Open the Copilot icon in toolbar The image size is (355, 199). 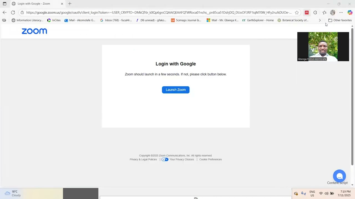point(350,12)
